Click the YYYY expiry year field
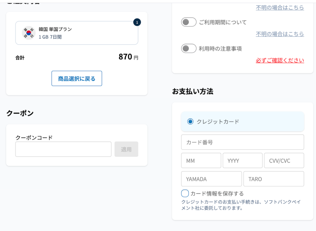 242,161
